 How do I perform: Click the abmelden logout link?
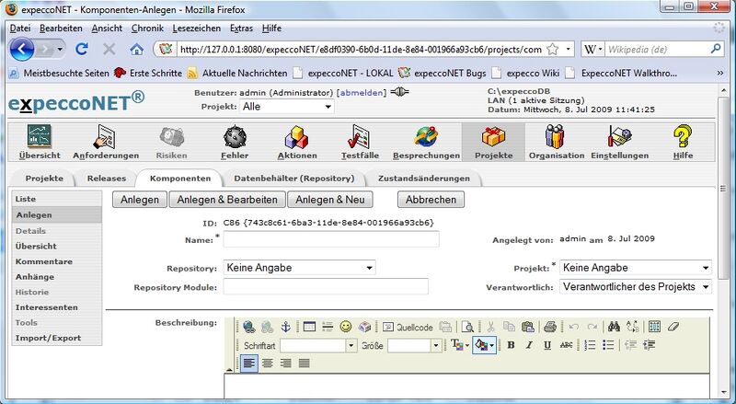click(x=362, y=93)
